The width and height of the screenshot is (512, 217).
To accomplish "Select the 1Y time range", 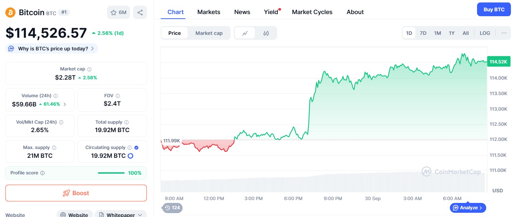I will (x=452, y=33).
